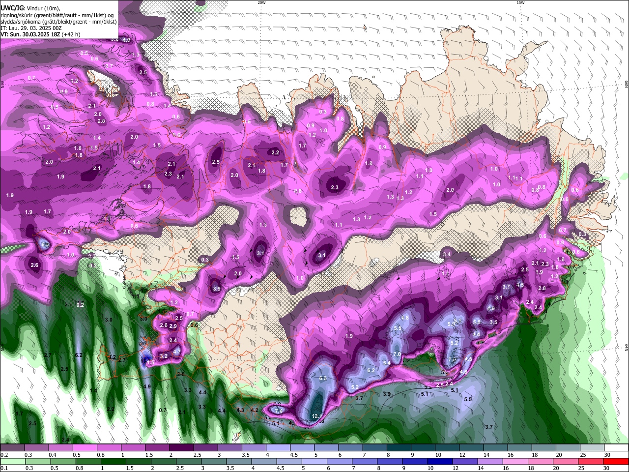Click the '20W' longitude label

click(x=261, y=2)
